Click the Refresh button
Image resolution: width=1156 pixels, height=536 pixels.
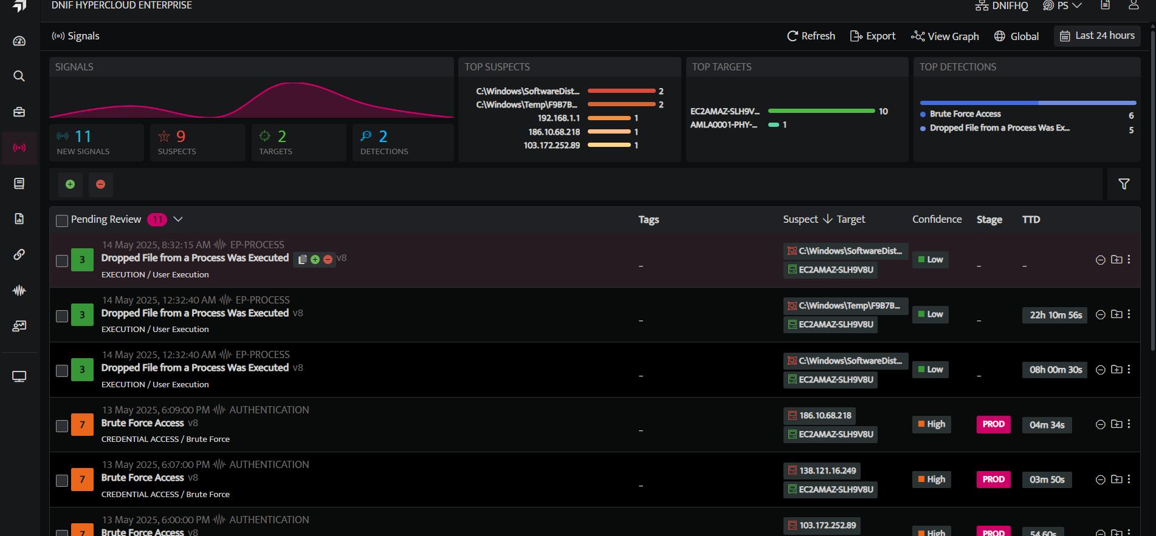click(x=811, y=36)
